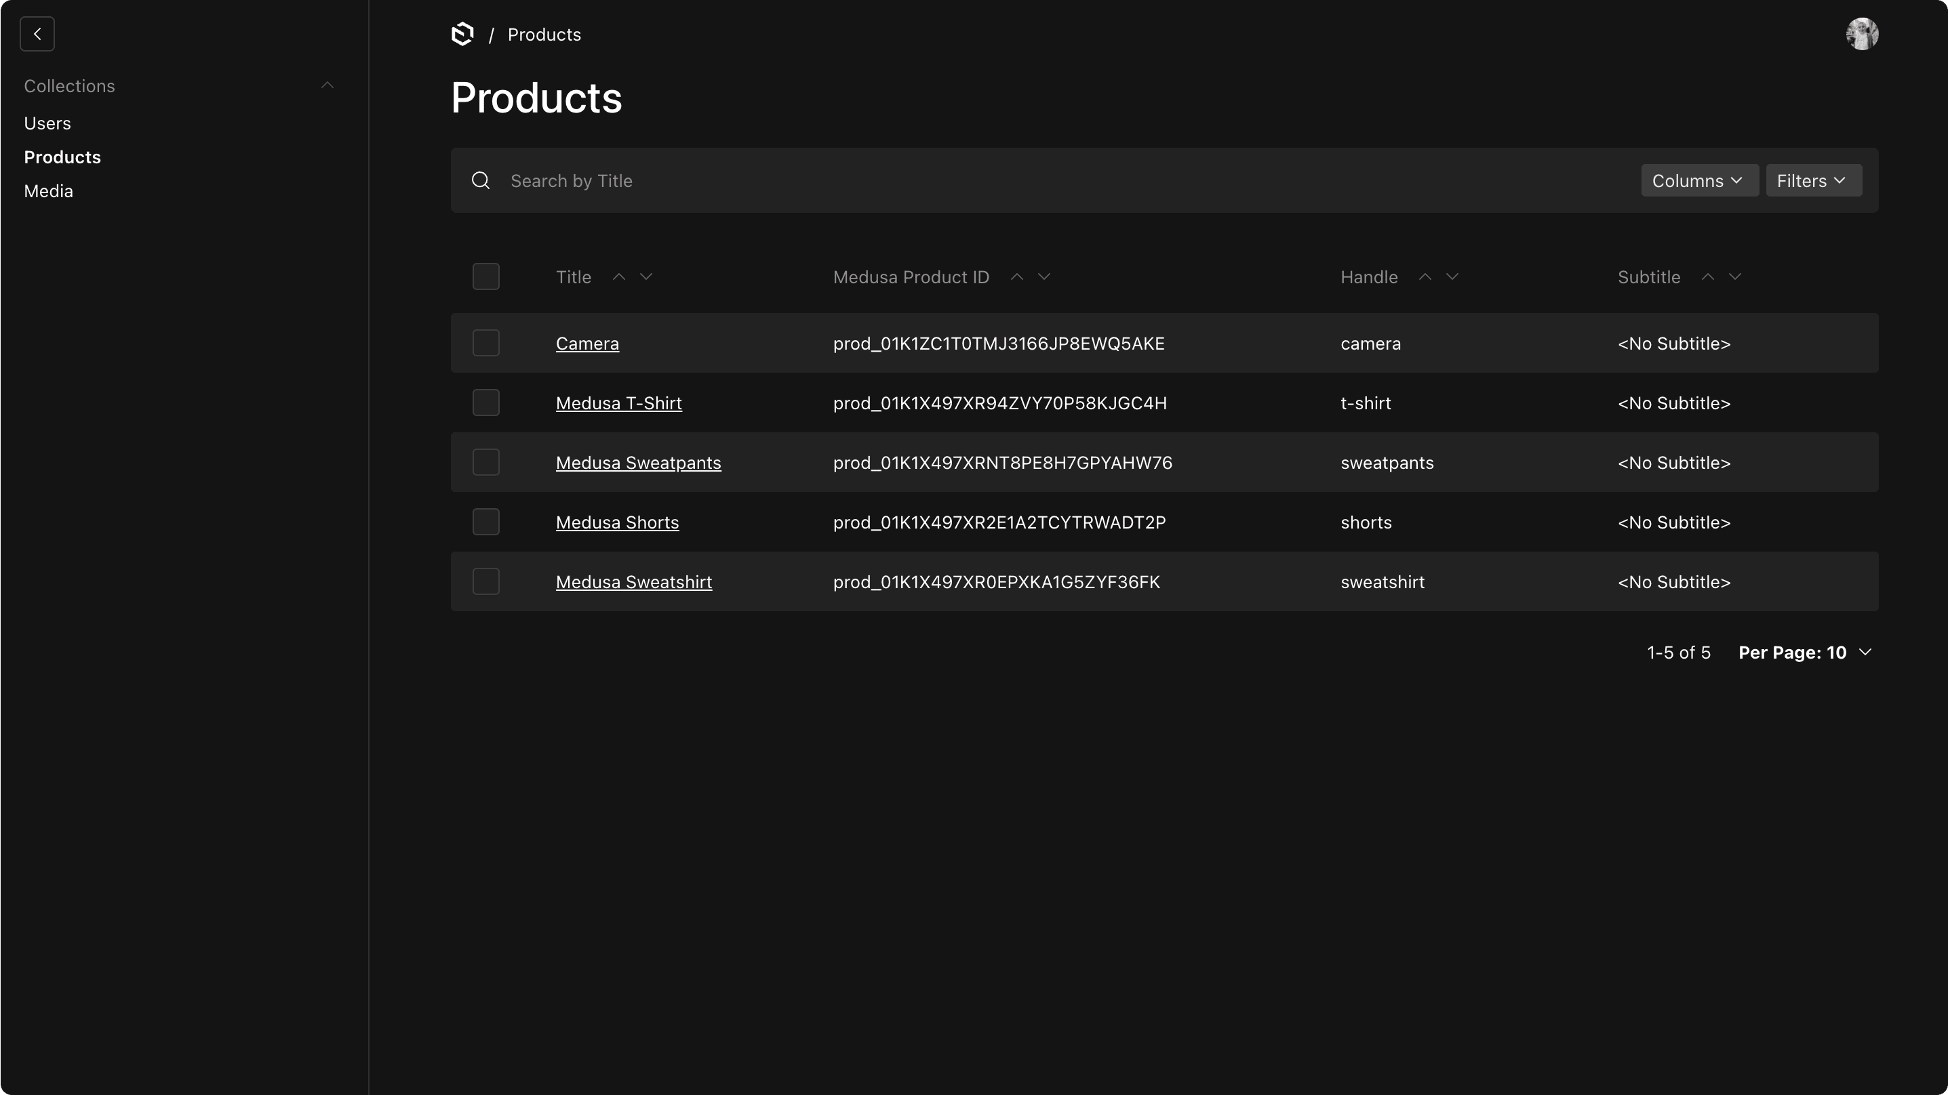This screenshot has width=1948, height=1095.
Task: Open the Medusa Sweatshirt product
Action: point(634,582)
